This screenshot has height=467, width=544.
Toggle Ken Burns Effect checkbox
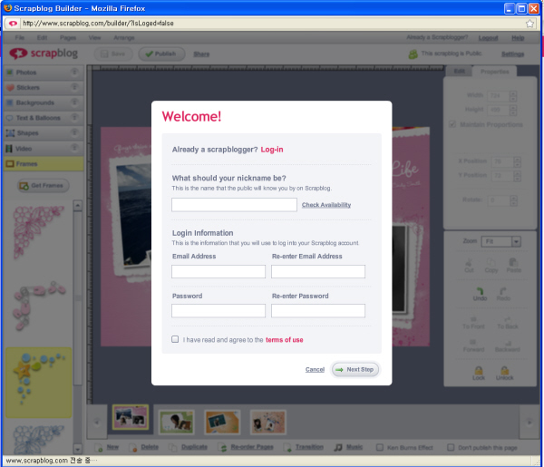tap(380, 448)
